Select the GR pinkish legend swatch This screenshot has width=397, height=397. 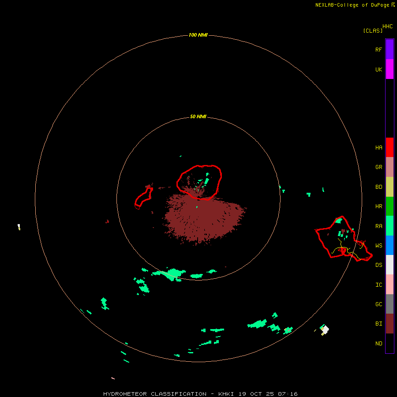pyautogui.click(x=390, y=167)
